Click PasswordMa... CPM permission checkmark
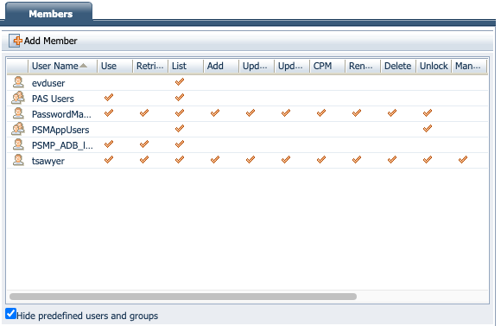Screen dimensions: 501x326 tap(321, 113)
